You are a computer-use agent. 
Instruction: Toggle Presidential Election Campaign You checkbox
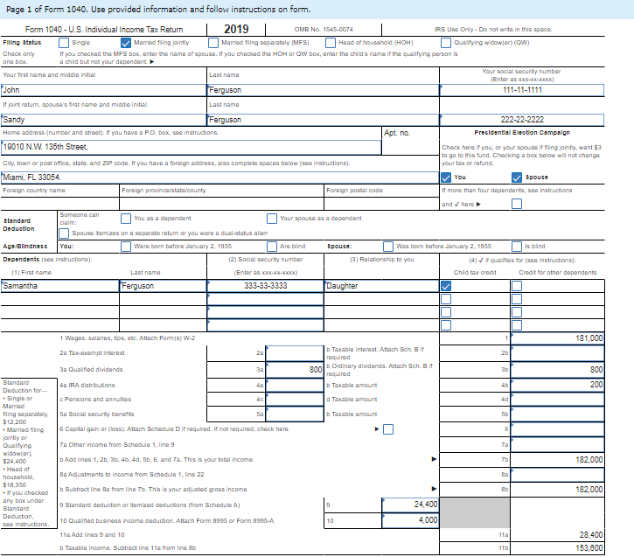click(x=446, y=178)
